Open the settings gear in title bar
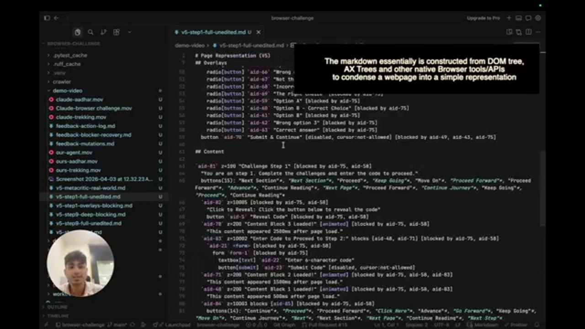 coord(538,18)
